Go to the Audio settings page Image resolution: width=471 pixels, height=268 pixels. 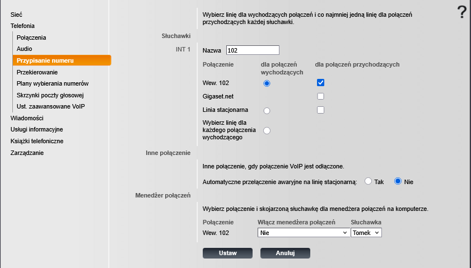[x=25, y=49]
